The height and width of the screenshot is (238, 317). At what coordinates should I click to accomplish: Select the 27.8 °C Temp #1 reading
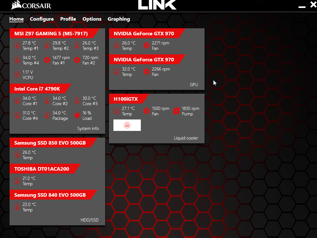click(x=30, y=45)
